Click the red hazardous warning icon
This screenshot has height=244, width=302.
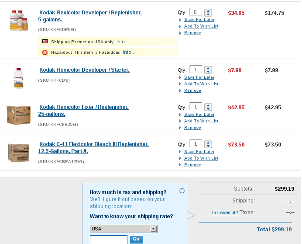click(x=45, y=52)
